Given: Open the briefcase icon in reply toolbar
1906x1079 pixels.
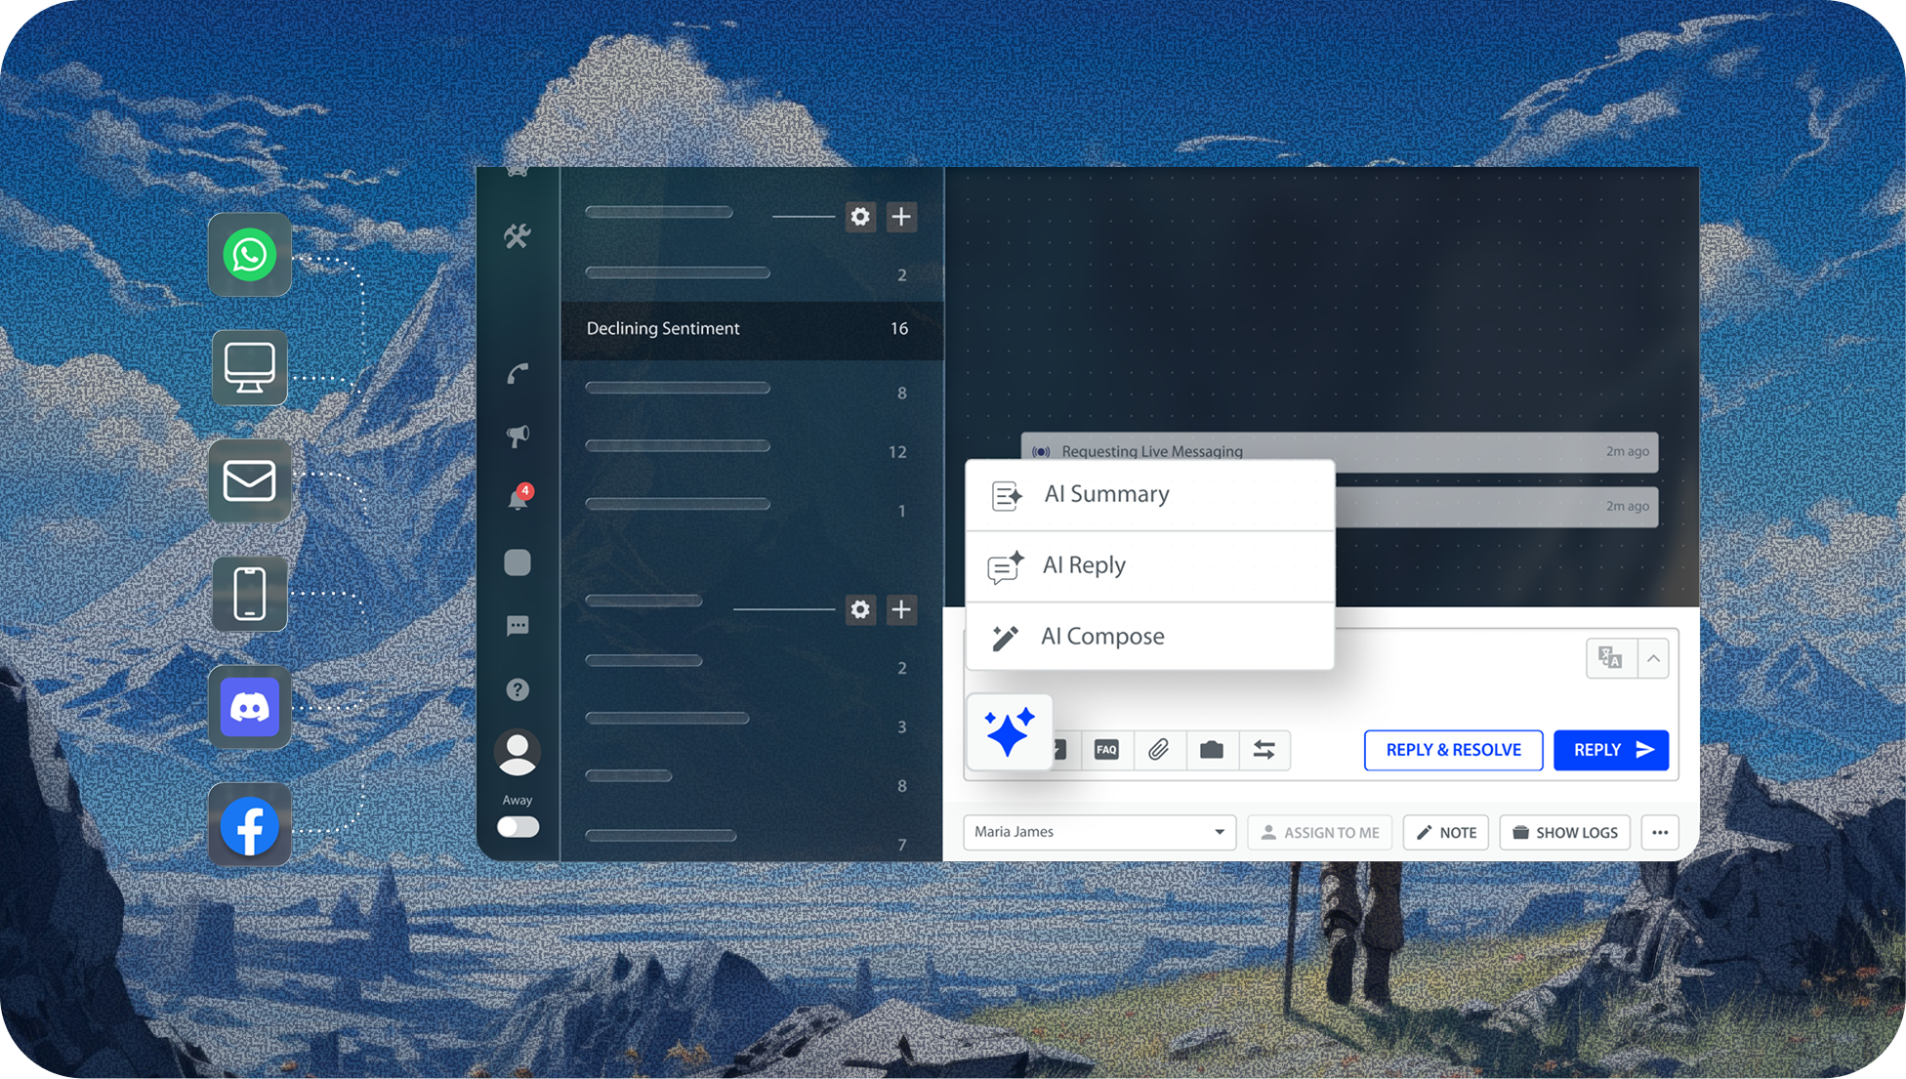Looking at the screenshot, I should 1212,750.
